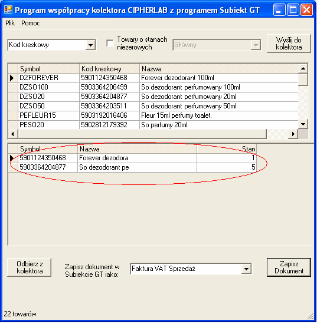Open the Główny warehouse dropdown

(x=256, y=45)
